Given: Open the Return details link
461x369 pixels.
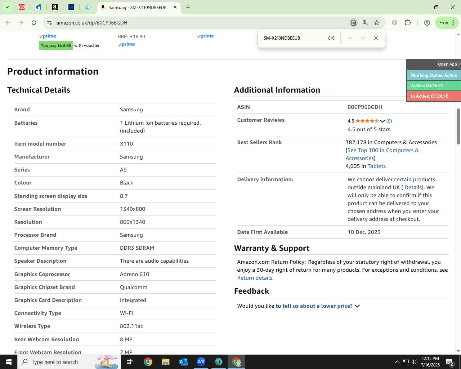Looking at the screenshot, I should pos(255,278).
